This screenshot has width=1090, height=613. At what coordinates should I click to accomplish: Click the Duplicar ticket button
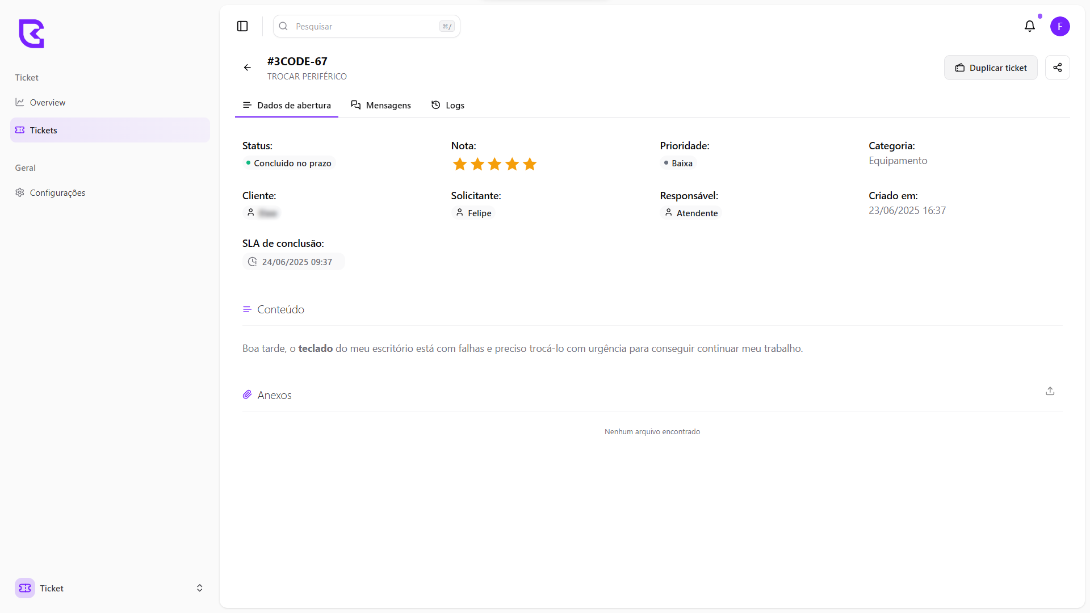pos(991,68)
